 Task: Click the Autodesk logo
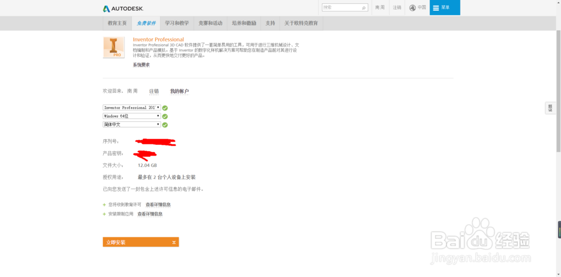[123, 8]
